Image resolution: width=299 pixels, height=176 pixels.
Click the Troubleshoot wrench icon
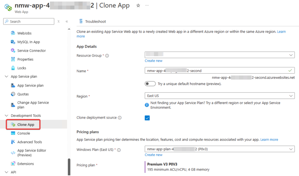(x=81, y=21)
